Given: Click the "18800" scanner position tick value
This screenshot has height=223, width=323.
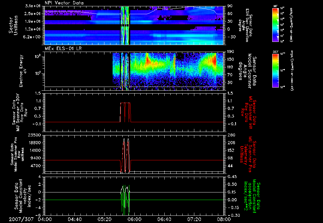Looking at the screenshot, I should [34, 143].
